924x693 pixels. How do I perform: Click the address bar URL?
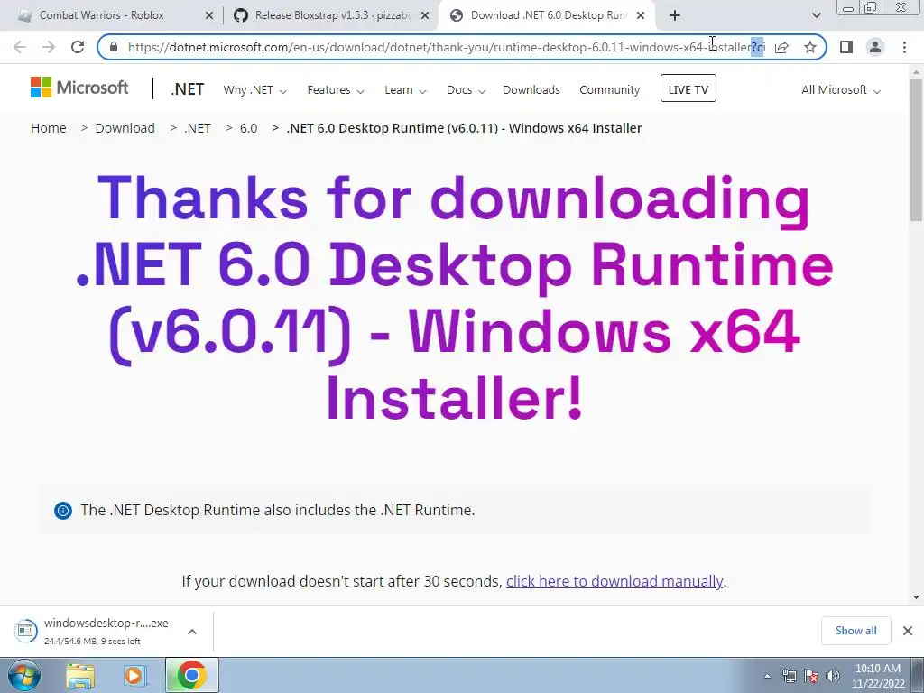coord(446,47)
